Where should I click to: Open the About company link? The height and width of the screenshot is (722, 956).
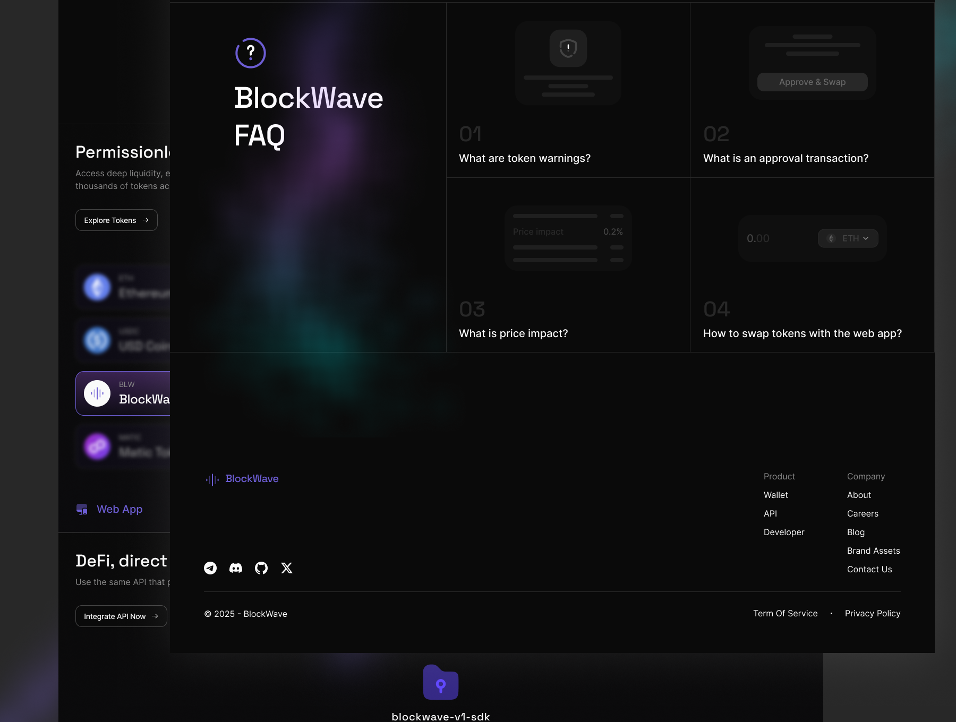pos(859,495)
